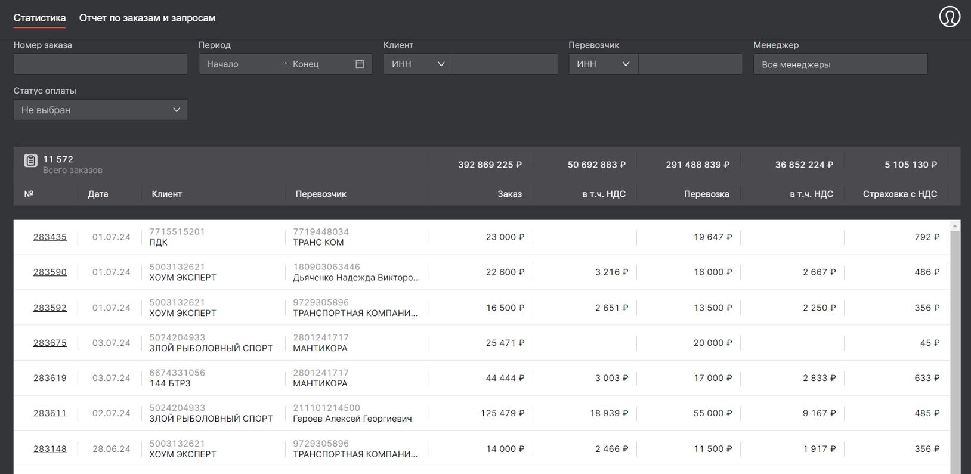Click order VAT 18 939 ₽

click(x=609, y=413)
